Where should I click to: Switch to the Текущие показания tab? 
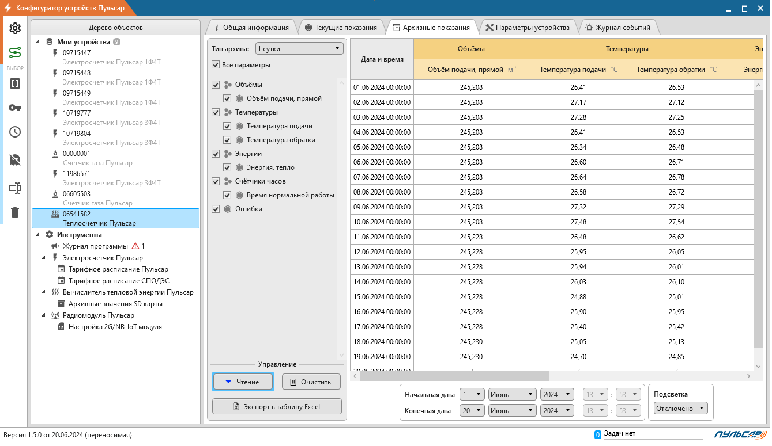click(x=341, y=27)
